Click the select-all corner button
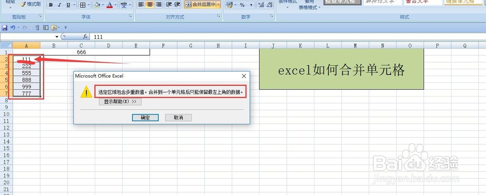The image size is (486, 195). point(6,46)
